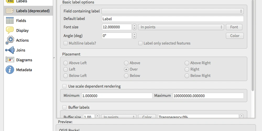This screenshot has height=131, width=262.
Task: Expand the Font size In points dropdown
Action: pos(181,27)
